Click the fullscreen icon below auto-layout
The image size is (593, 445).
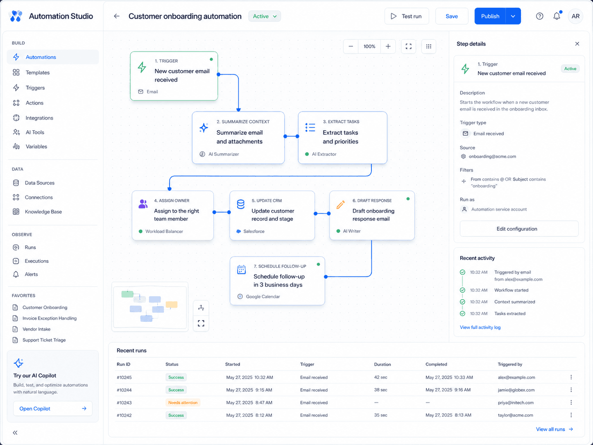[x=201, y=324]
